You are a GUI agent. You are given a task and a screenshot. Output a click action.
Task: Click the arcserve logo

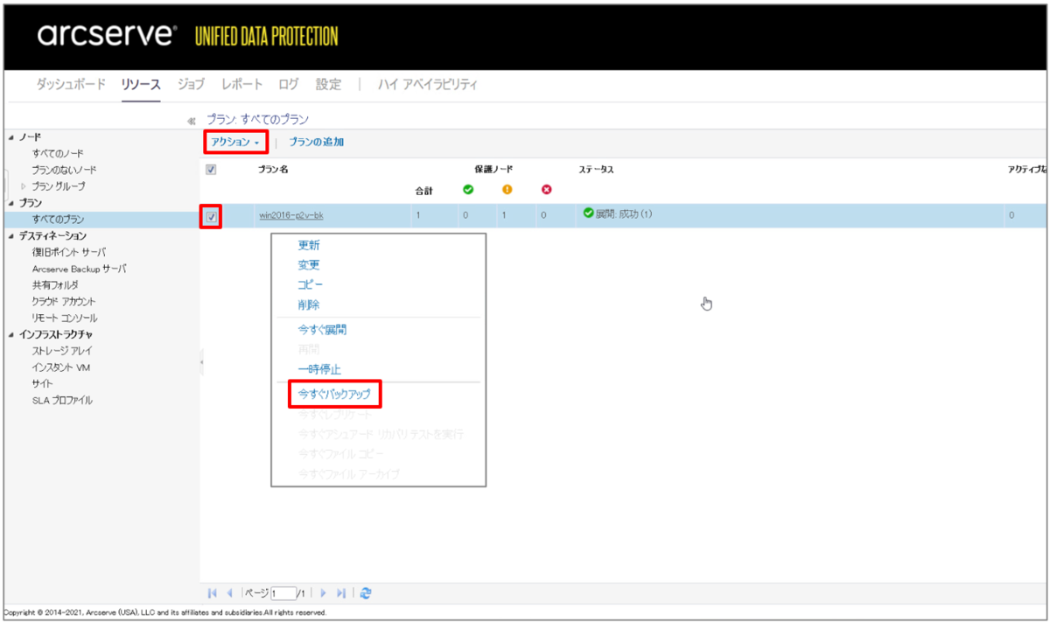tap(107, 36)
